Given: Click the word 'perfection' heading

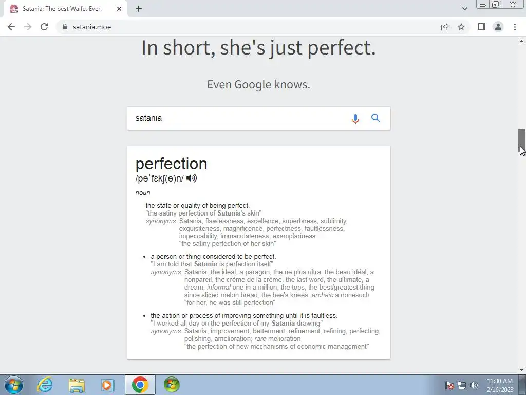Looking at the screenshot, I should point(171,164).
